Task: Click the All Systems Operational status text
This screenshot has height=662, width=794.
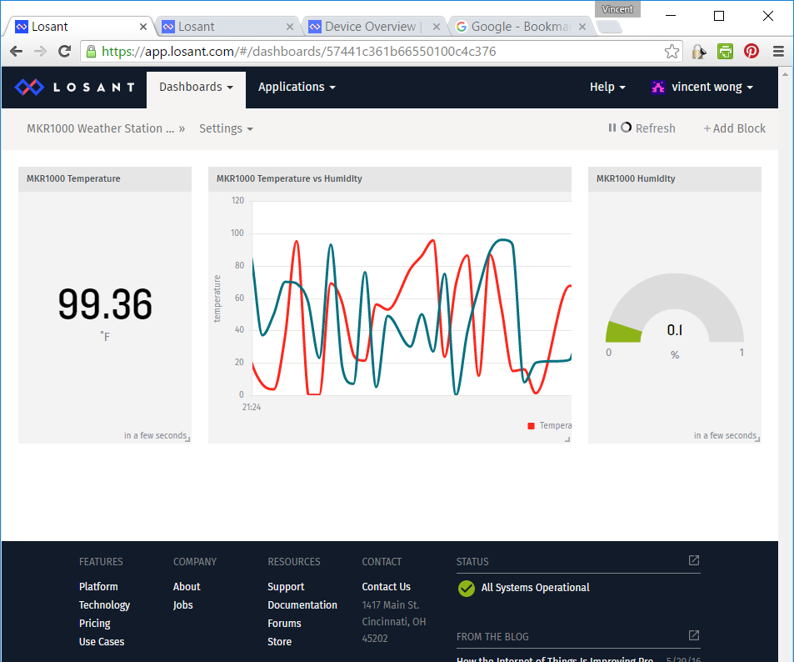Action: (535, 588)
